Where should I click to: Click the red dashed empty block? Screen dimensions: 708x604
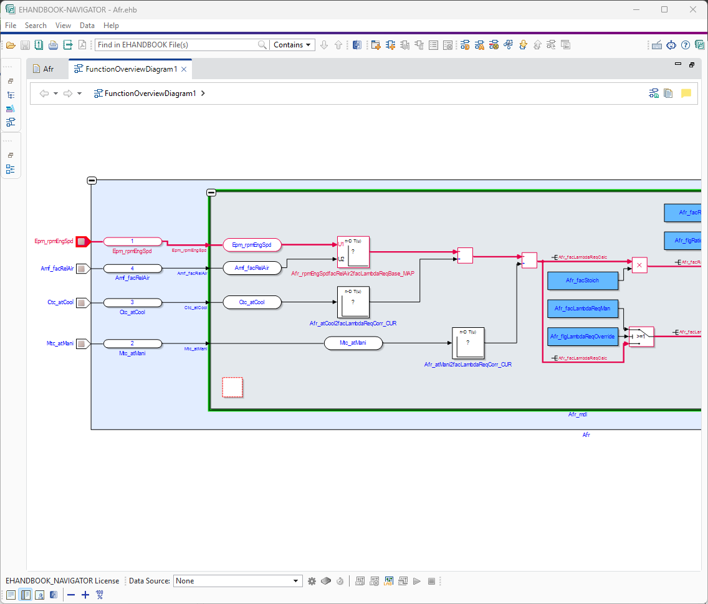coord(232,388)
